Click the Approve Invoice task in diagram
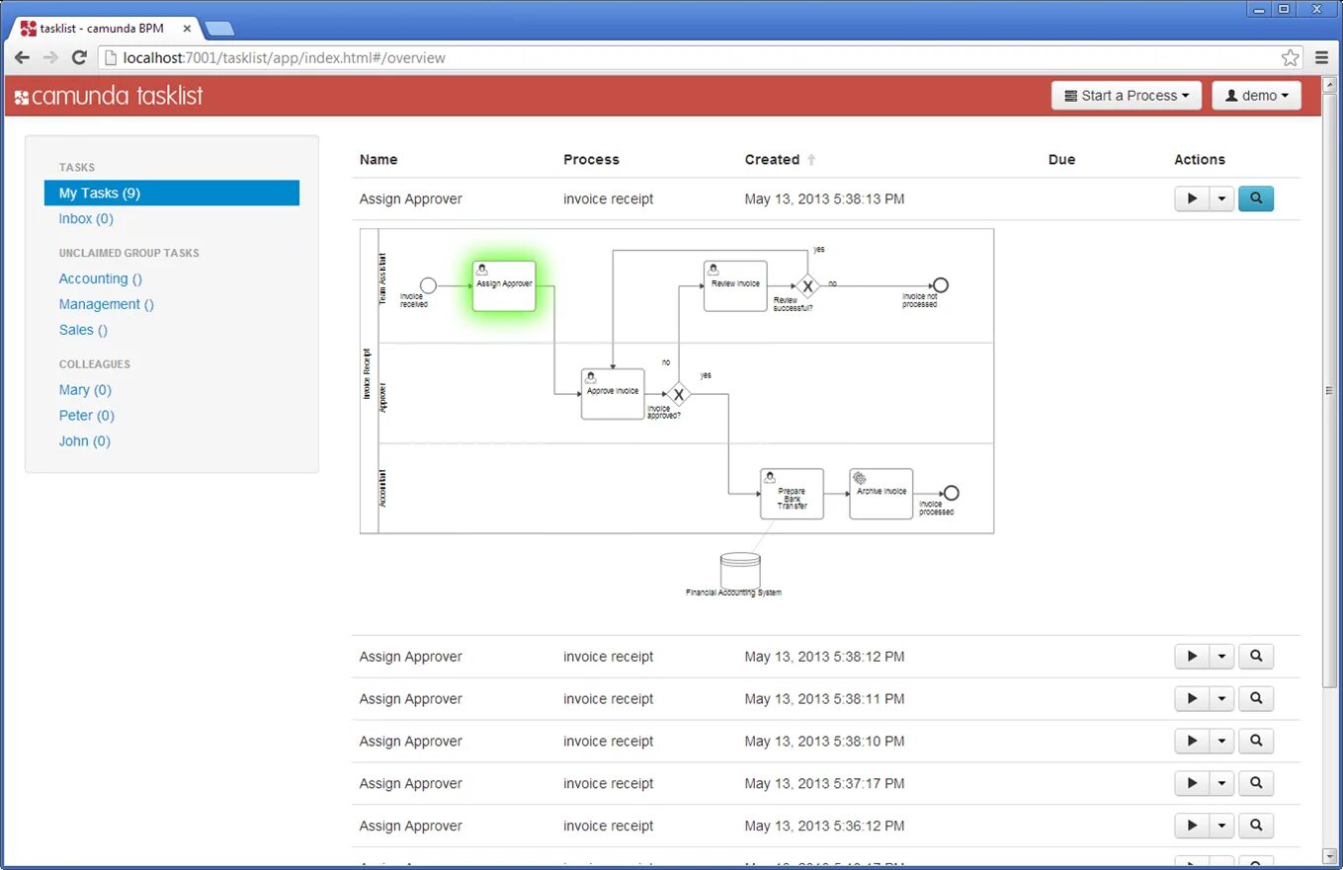The width and height of the screenshot is (1343, 870). pyautogui.click(x=613, y=394)
